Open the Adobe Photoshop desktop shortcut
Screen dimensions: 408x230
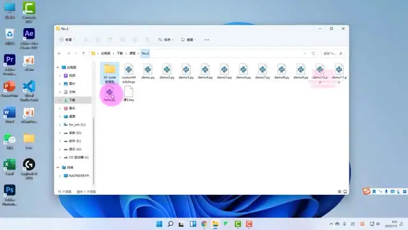click(x=10, y=195)
